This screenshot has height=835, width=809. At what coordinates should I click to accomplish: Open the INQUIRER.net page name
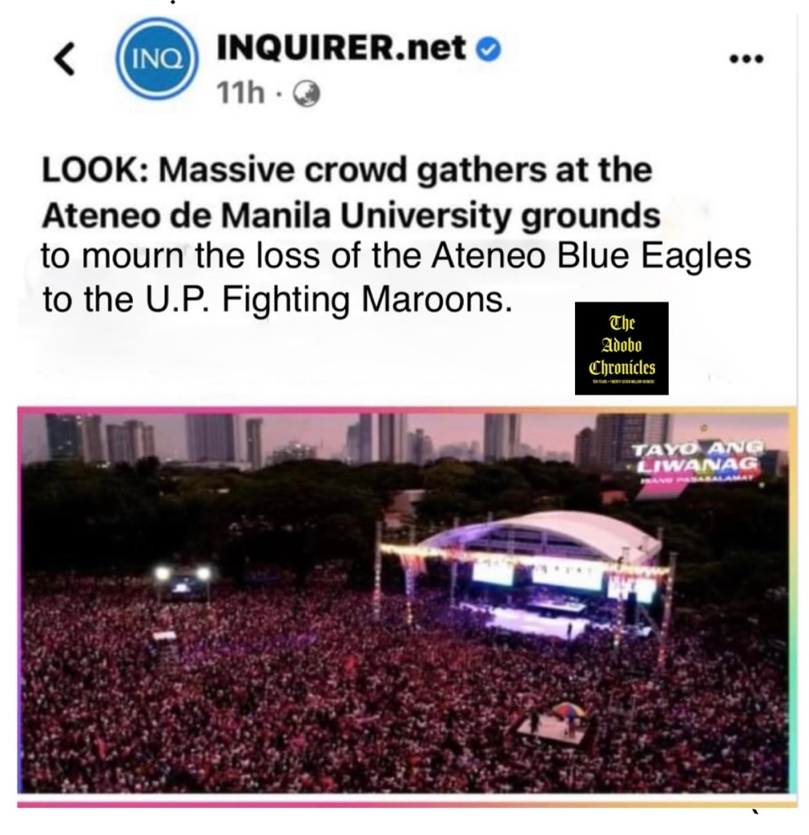point(342,48)
